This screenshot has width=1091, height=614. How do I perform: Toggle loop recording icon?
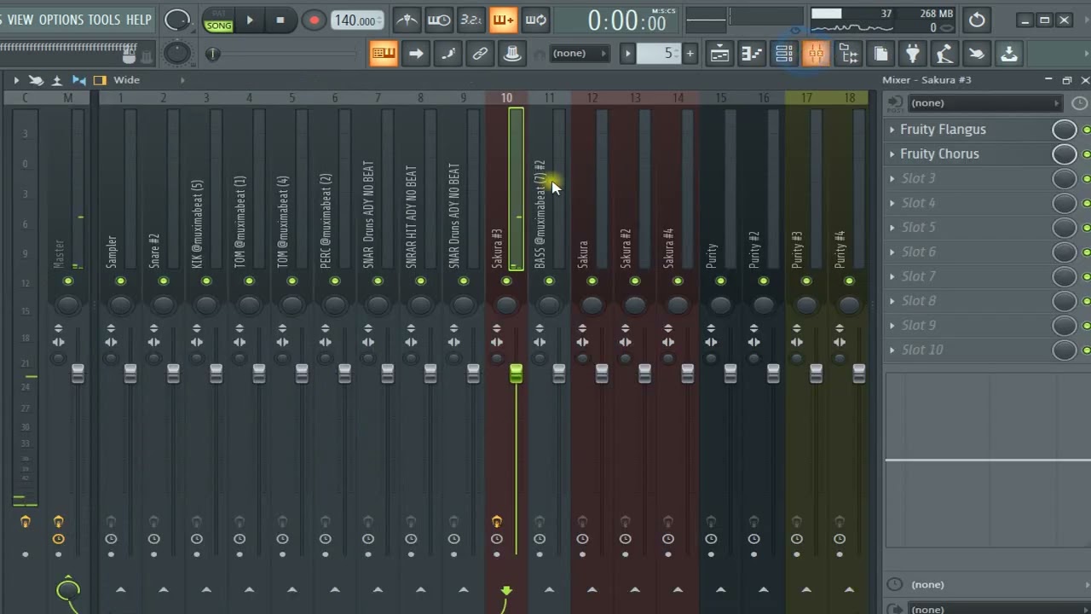click(535, 20)
